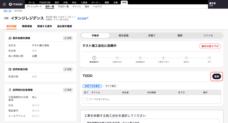Click the 案件依頼先情報 building icon
Screen dimensions: 228x123
click(10, 38)
